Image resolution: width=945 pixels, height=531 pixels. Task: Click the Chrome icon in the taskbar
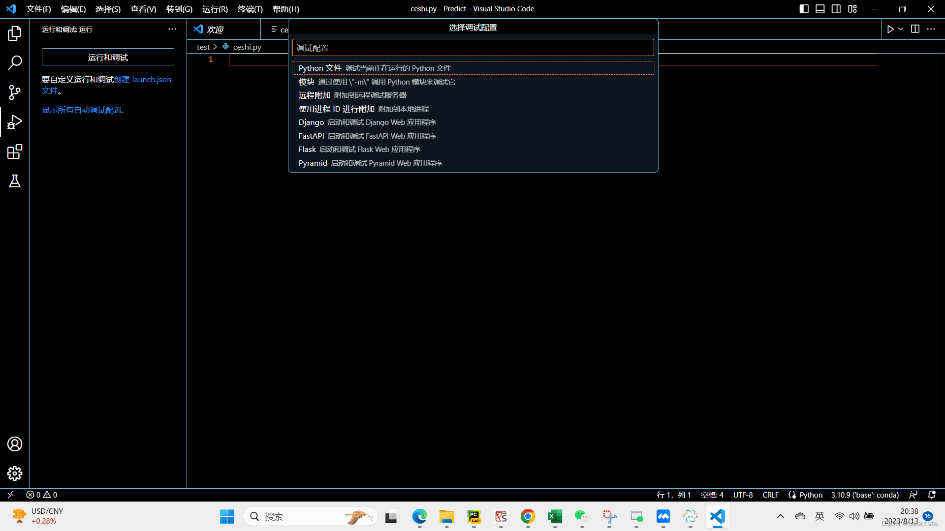point(528,516)
